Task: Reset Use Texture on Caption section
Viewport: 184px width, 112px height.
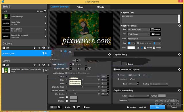Action: [179, 69]
